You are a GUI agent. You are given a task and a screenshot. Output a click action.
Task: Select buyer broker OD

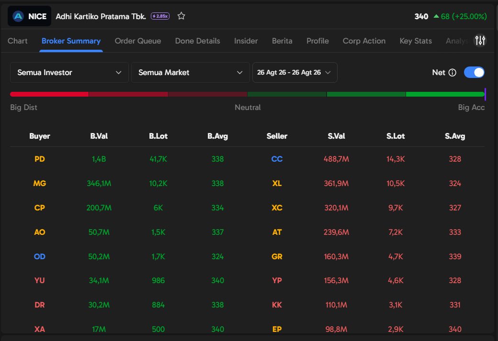pos(40,256)
